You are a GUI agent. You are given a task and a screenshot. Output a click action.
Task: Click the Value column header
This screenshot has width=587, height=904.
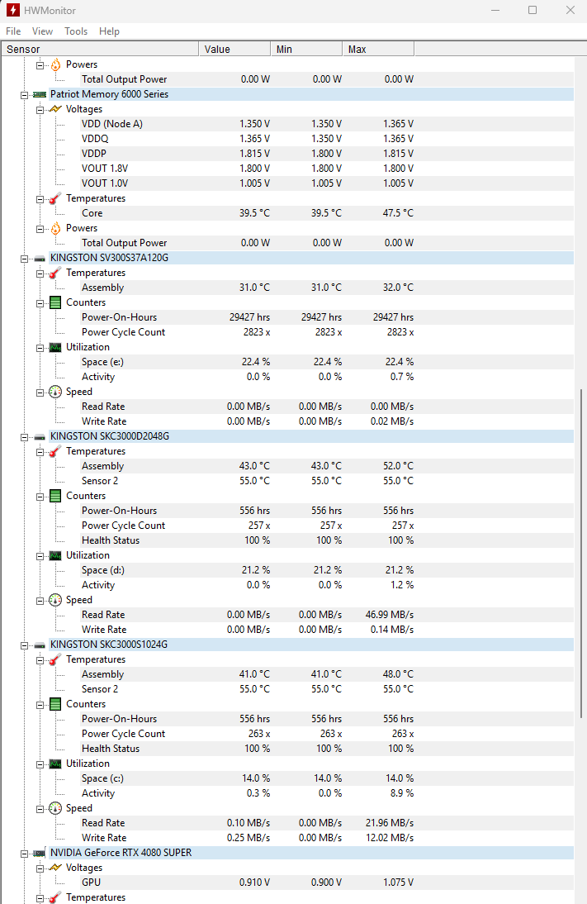(x=235, y=50)
